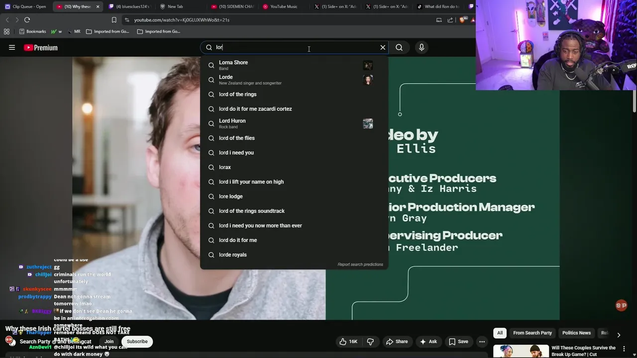Click Lorde artist thumbnail
Screen dimensions: 637x358
pyautogui.click(x=368, y=80)
